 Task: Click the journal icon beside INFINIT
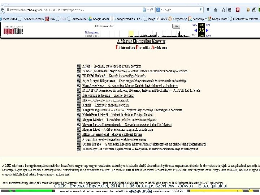[x=79, y=91]
